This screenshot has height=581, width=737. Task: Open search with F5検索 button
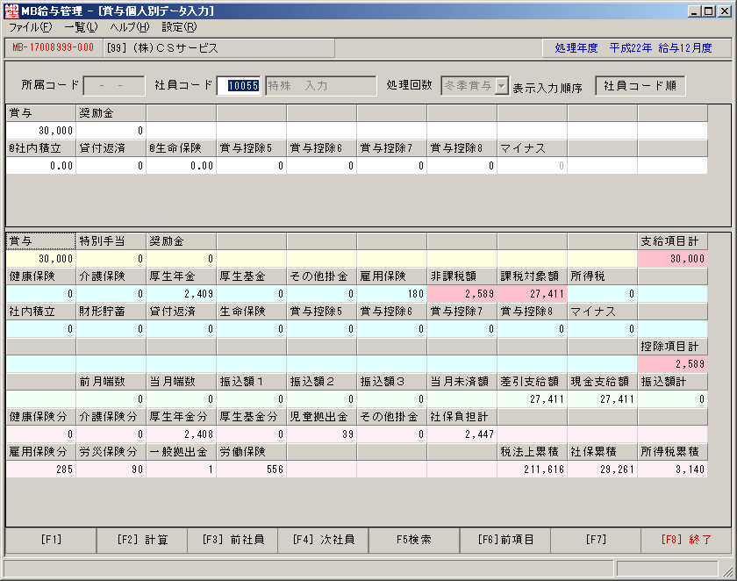coord(414,540)
